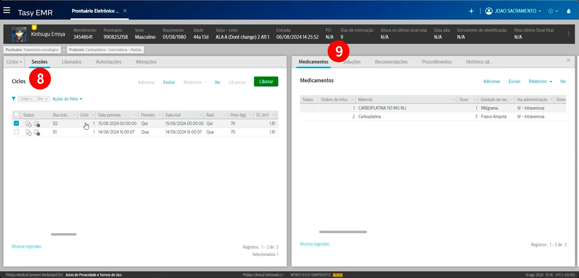Check the D1 cycle row checkbox

point(16,132)
